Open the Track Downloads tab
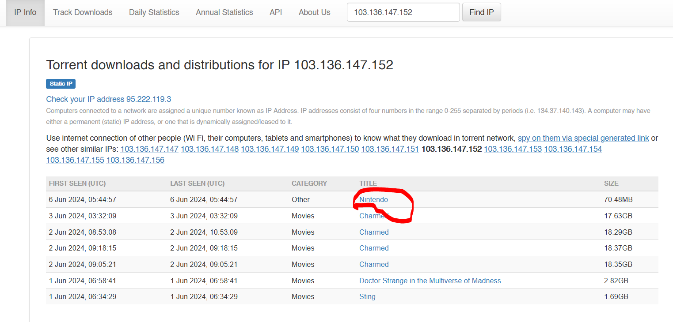 tap(83, 12)
